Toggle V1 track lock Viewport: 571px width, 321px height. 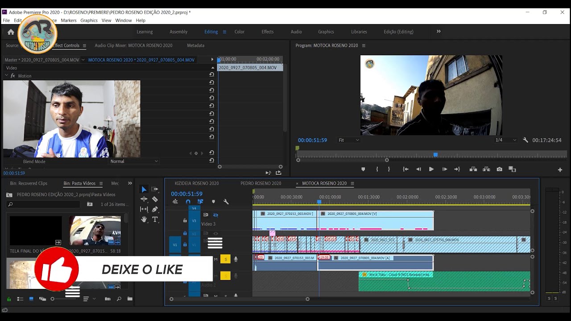pyautogui.click(x=185, y=245)
